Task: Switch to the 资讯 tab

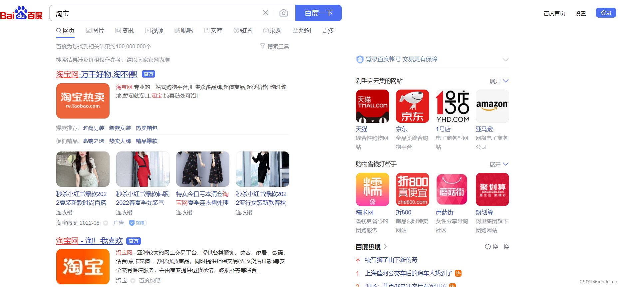Action: [x=125, y=31]
